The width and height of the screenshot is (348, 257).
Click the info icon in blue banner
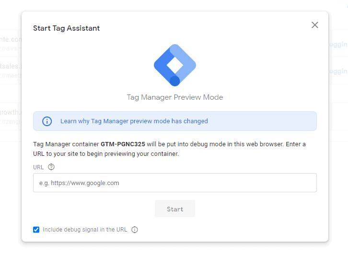point(47,121)
